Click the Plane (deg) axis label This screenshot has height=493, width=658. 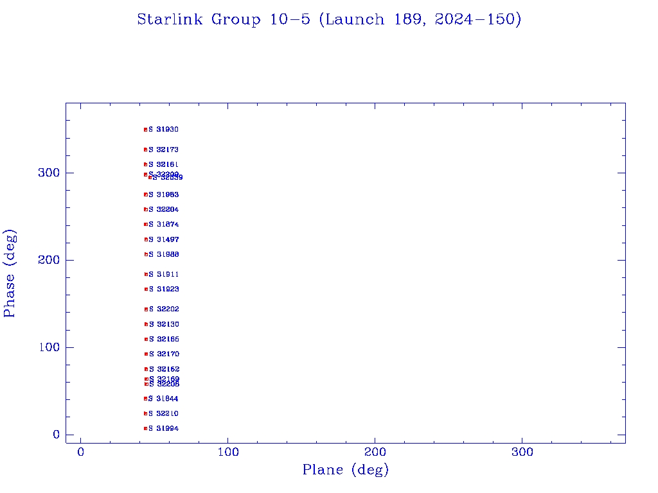(346, 470)
